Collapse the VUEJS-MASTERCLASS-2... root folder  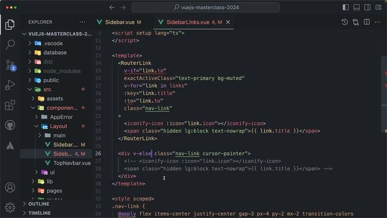click(57, 34)
